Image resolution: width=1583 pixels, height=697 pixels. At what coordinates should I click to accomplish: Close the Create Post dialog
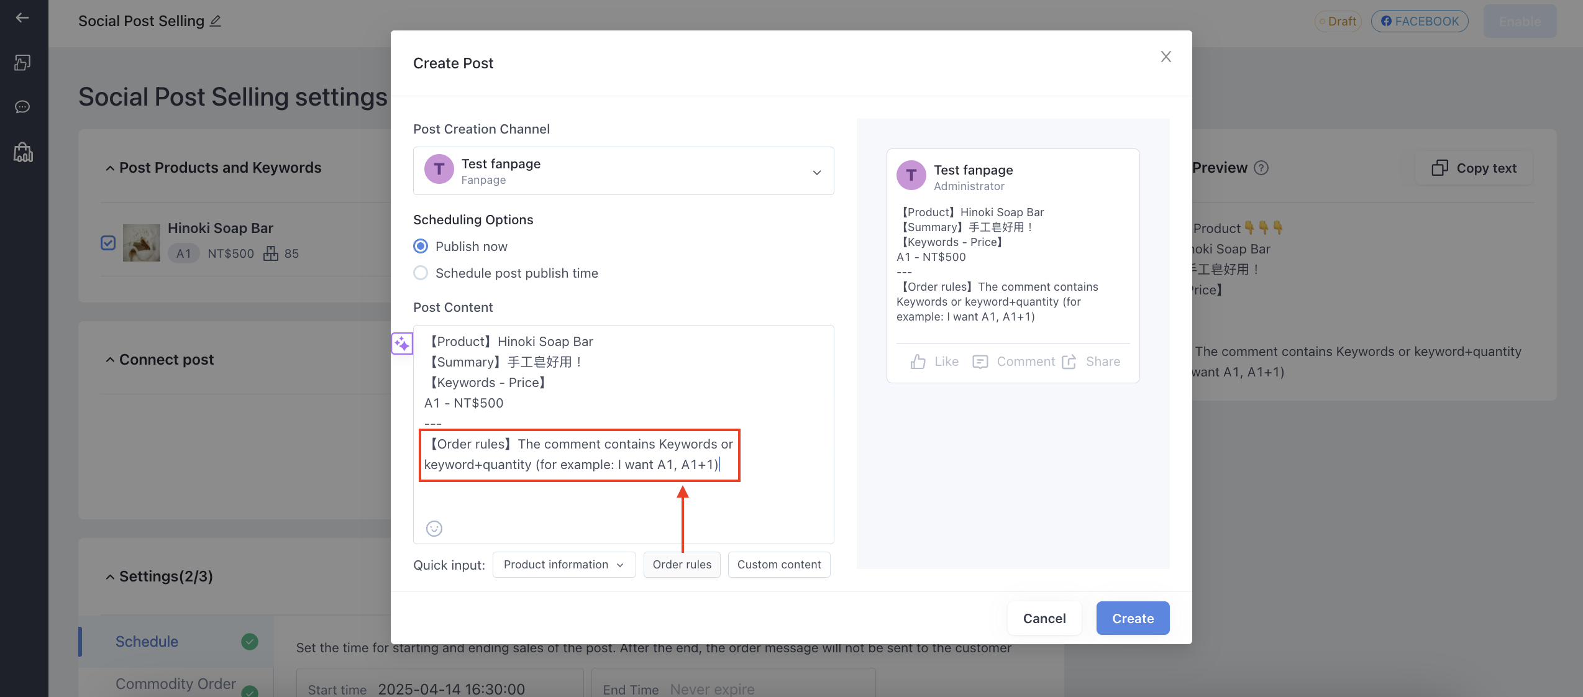click(x=1166, y=57)
